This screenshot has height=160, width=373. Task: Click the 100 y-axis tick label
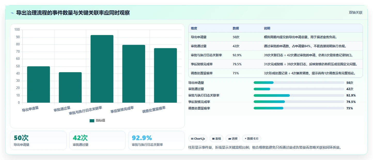(x=17, y=30)
